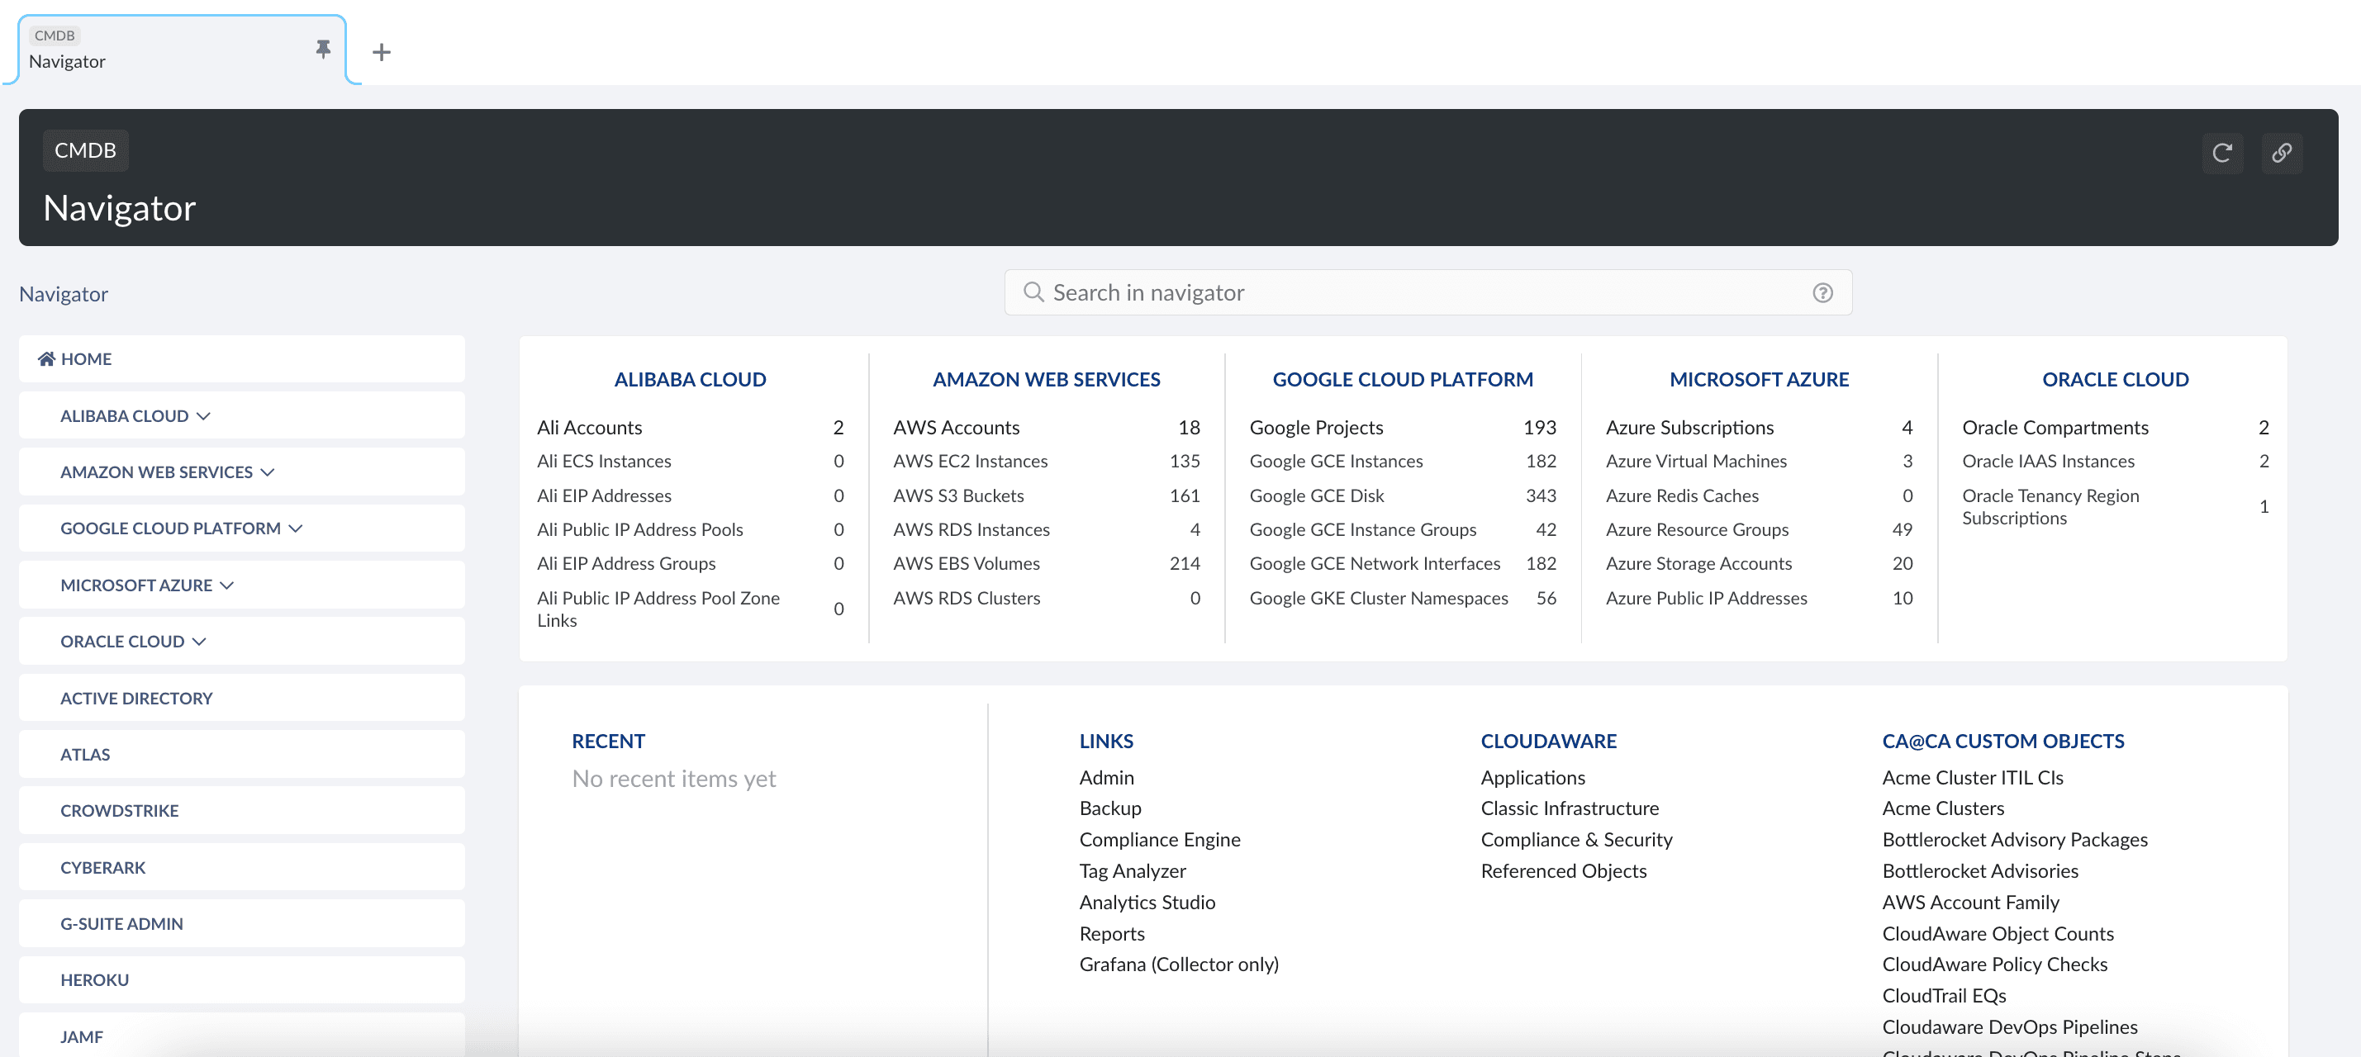This screenshot has width=2361, height=1057.
Task: Open Google GCE Disk
Action: [x=1317, y=495]
